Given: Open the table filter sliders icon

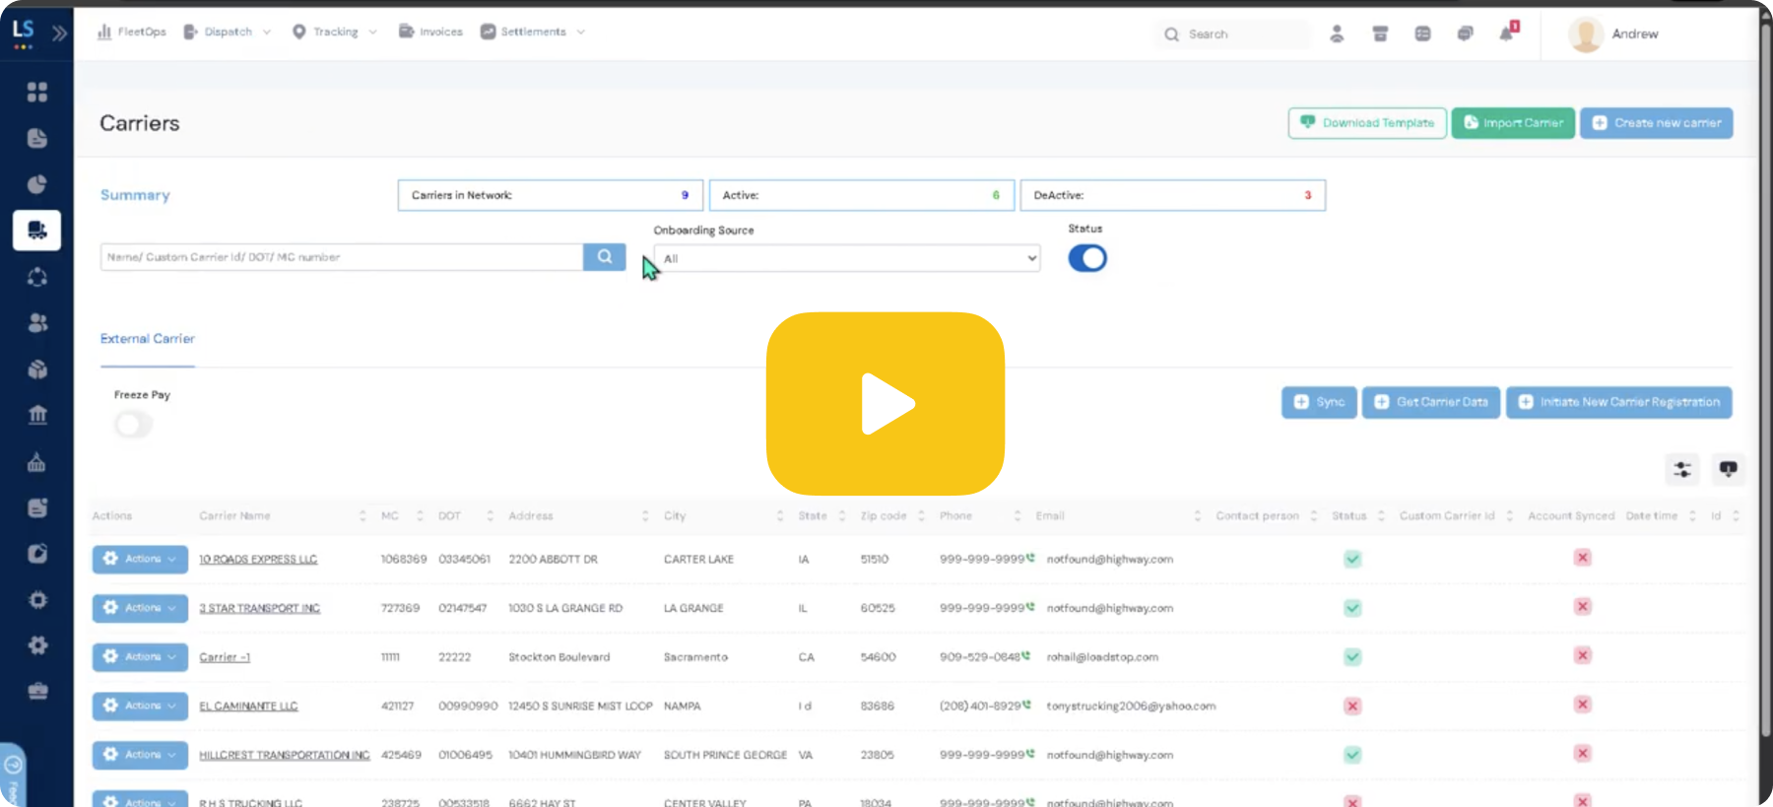Looking at the screenshot, I should [x=1682, y=469].
